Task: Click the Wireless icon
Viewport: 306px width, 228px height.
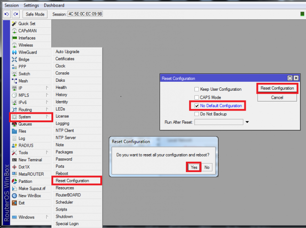Action: pos(14,45)
